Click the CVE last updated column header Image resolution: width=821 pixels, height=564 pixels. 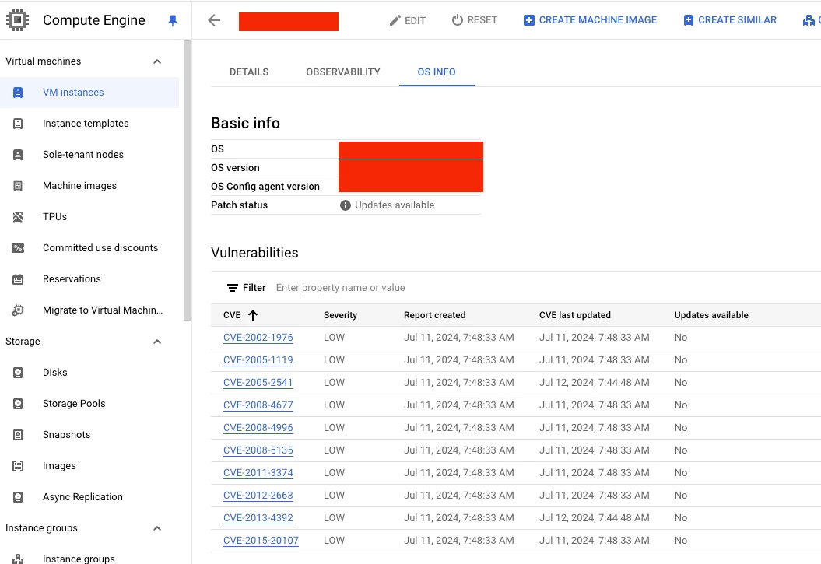[x=575, y=315]
